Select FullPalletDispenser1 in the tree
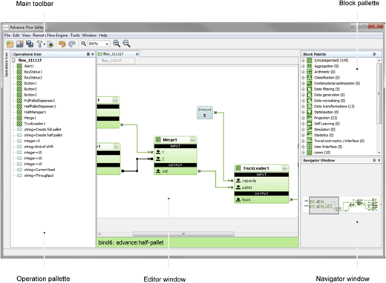386x283 pixels. [39, 101]
